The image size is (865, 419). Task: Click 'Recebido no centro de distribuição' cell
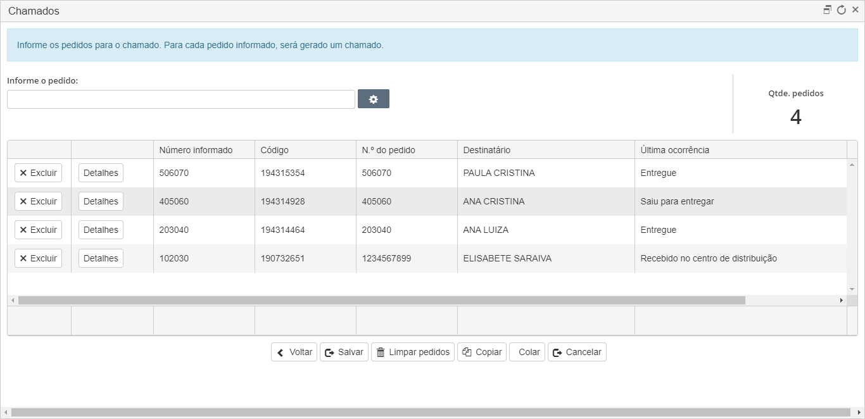(x=741, y=258)
